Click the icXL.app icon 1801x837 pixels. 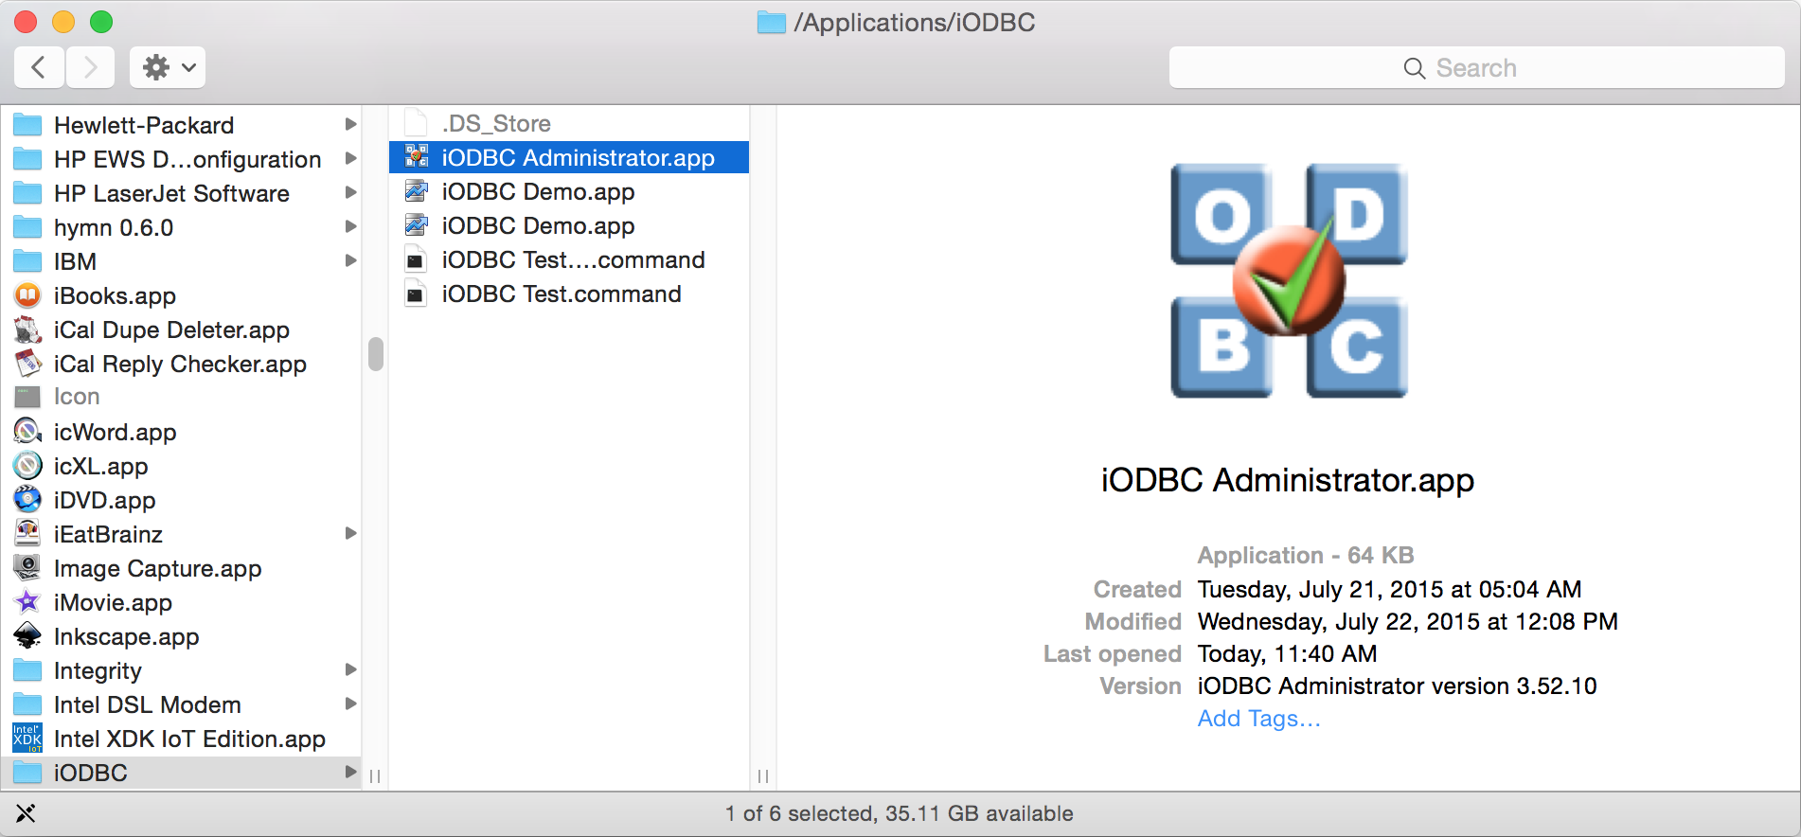(27, 466)
